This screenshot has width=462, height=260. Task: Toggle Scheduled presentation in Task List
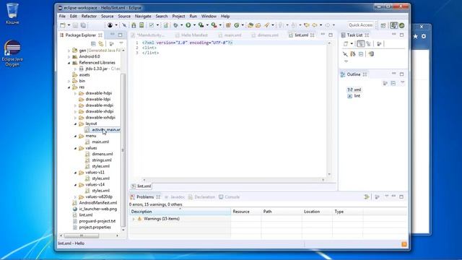pos(368,44)
